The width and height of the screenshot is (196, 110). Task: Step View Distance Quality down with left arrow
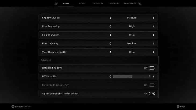[x=110, y=52]
